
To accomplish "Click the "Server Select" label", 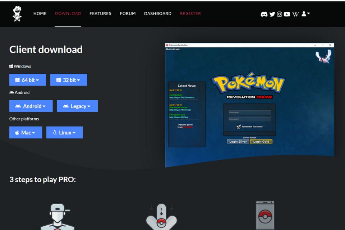I will (x=249, y=138).
